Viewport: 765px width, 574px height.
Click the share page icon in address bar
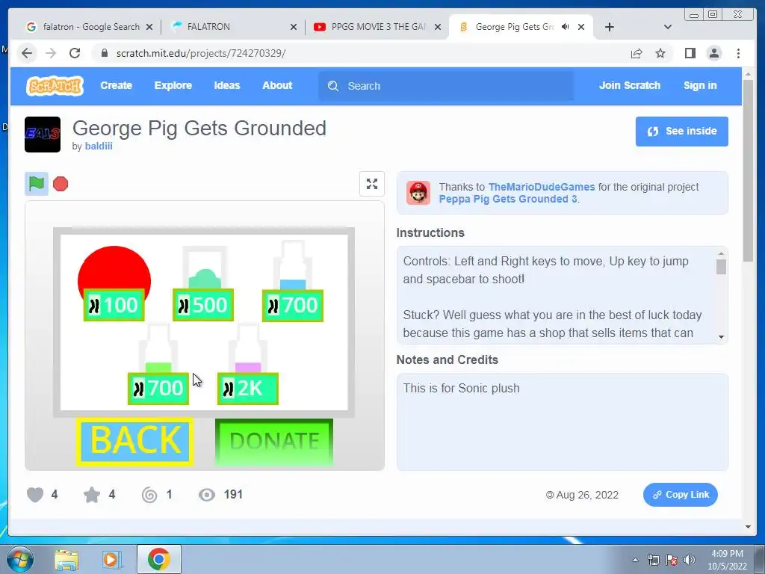[x=637, y=53]
